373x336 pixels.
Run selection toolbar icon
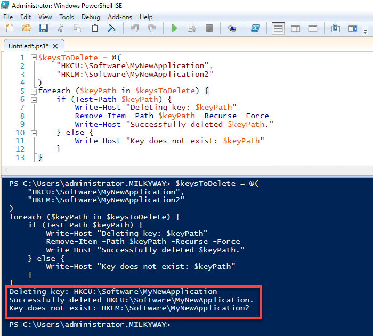pyautogui.click(x=192, y=29)
